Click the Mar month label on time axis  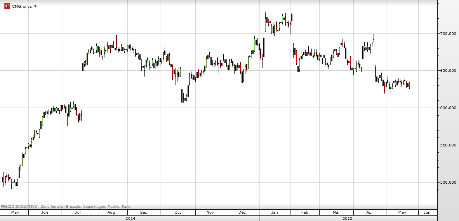pyautogui.click(x=336, y=212)
